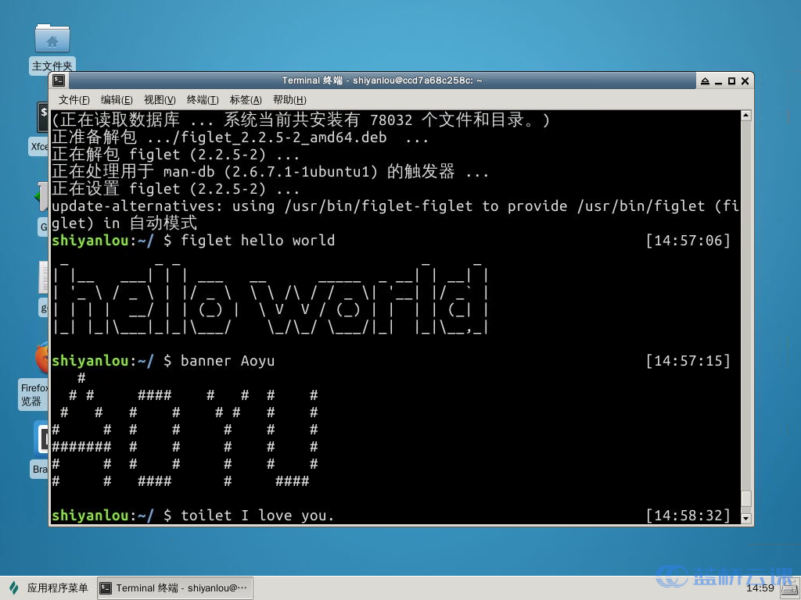Screen dimensions: 801x600
Task: Open the 终端(T) menu
Action: coord(203,100)
